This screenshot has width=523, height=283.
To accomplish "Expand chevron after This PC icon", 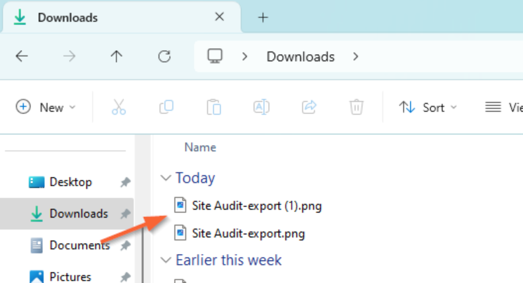I will 245,57.
